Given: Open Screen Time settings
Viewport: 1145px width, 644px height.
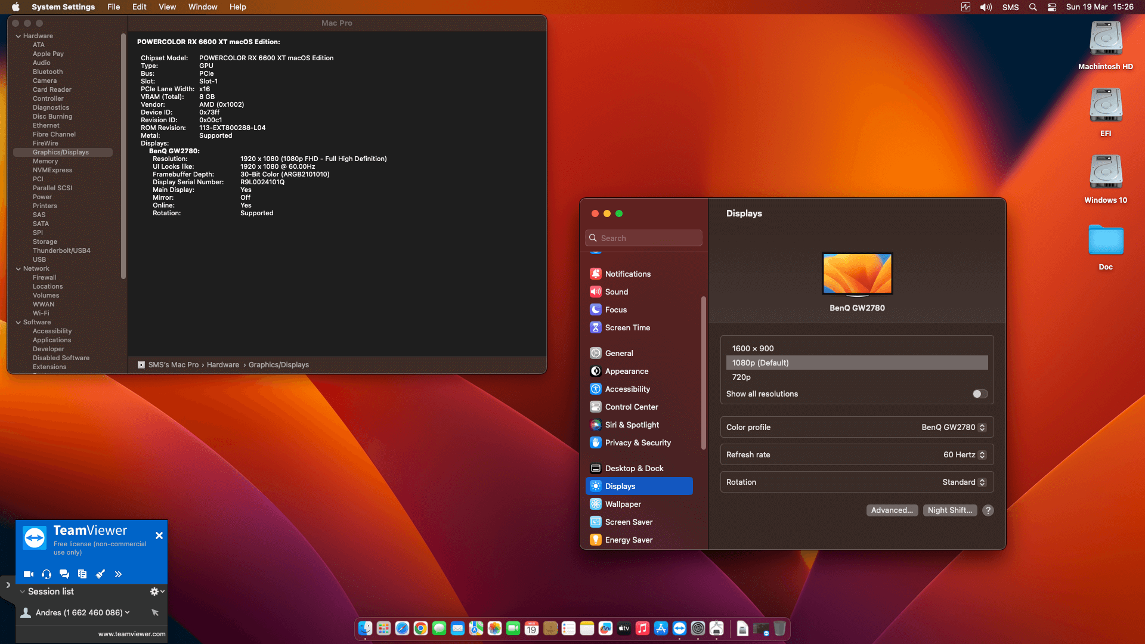Looking at the screenshot, I should [x=627, y=327].
